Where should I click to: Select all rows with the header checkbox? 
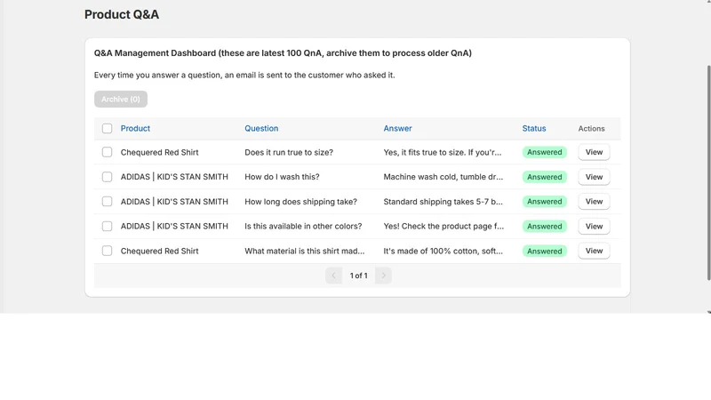(107, 128)
